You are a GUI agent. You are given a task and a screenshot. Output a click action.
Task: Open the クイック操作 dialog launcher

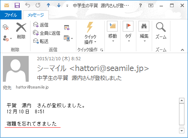click(102, 50)
